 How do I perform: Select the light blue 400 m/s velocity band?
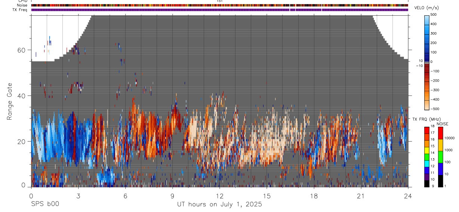pyautogui.click(x=427, y=24)
